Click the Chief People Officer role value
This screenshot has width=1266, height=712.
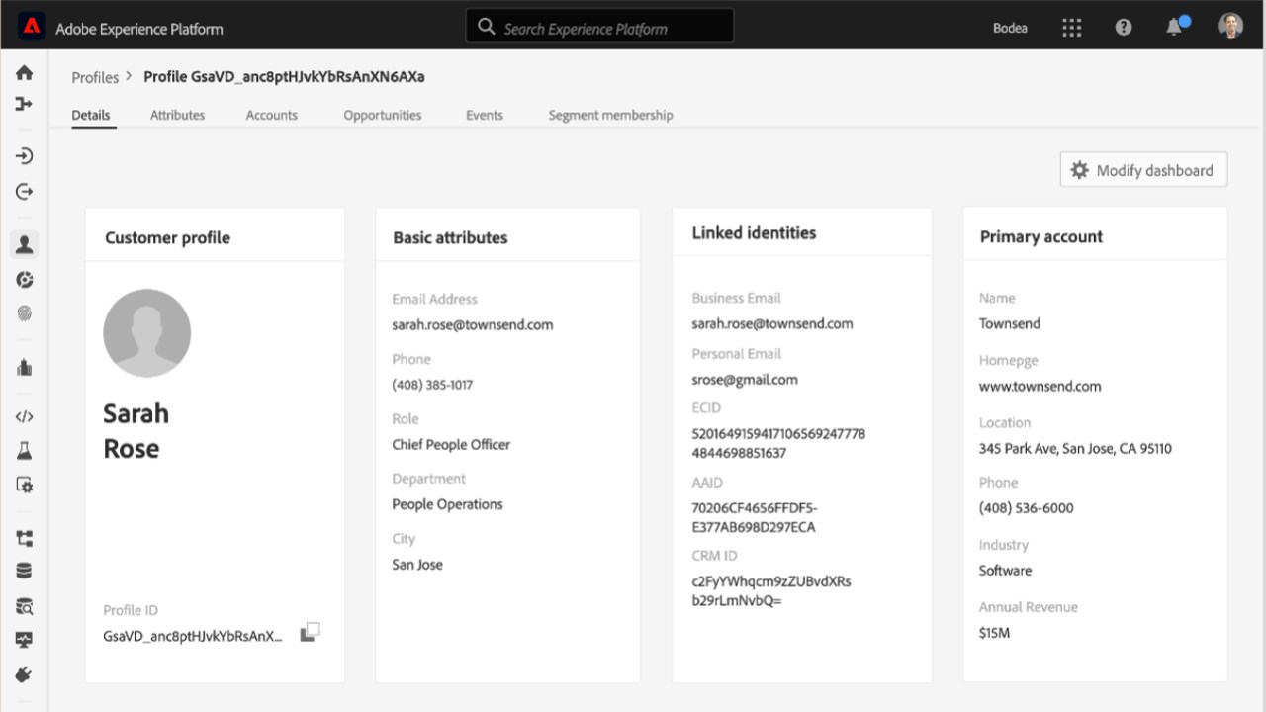(x=451, y=445)
